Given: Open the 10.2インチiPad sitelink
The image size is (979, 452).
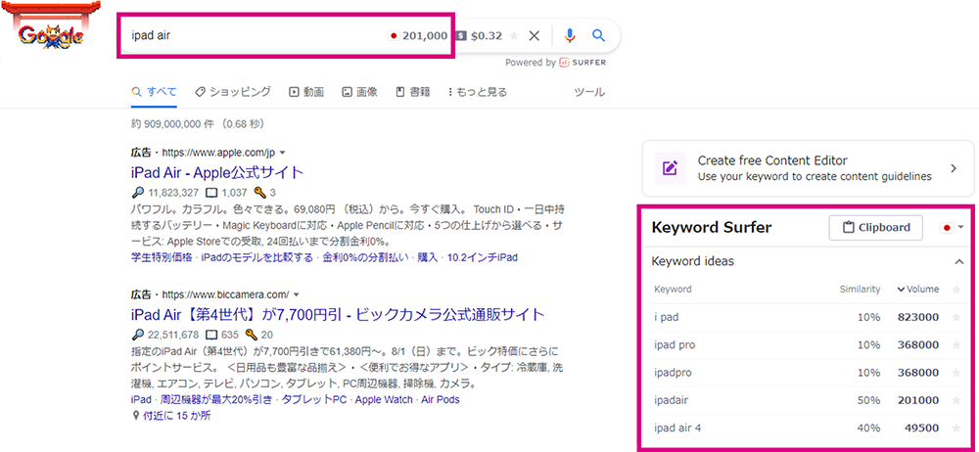Looking at the screenshot, I should (x=483, y=257).
